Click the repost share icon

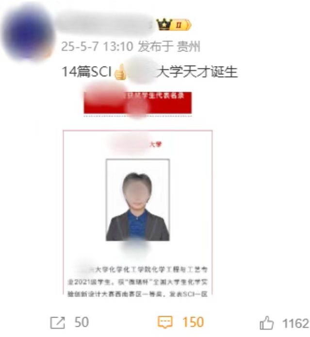point(58,322)
